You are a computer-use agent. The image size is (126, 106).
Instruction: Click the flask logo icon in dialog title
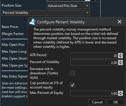click(x=32, y=22)
